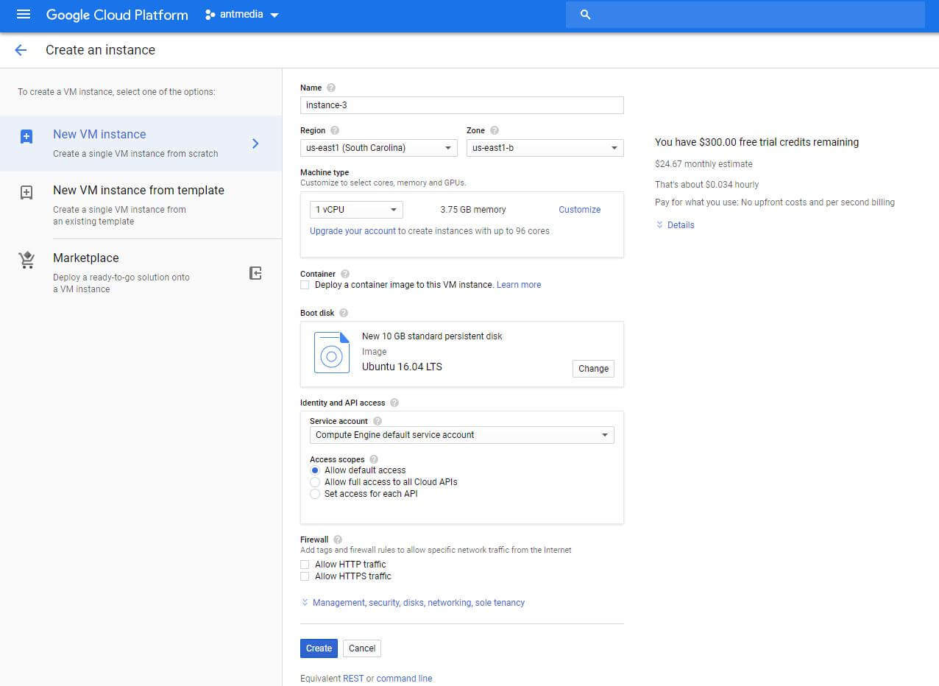This screenshot has width=939, height=686.
Task: Click the $24.67 monthly estimate text
Action: click(704, 164)
